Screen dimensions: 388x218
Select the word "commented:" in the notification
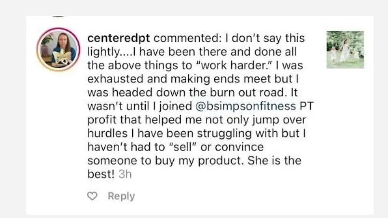click(x=188, y=38)
